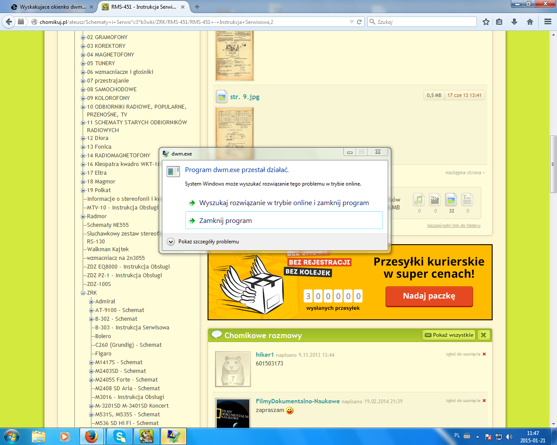The image size is (557, 445).
Task: Open the downloads arrow icon
Action: pyautogui.click(x=514, y=22)
